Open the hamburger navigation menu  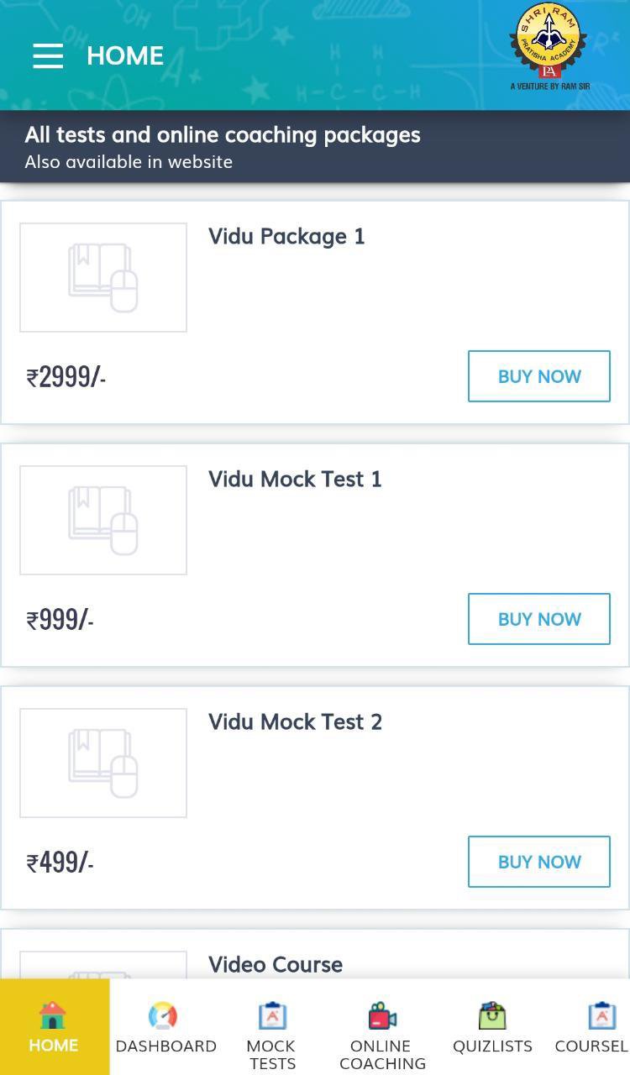coord(48,55)
